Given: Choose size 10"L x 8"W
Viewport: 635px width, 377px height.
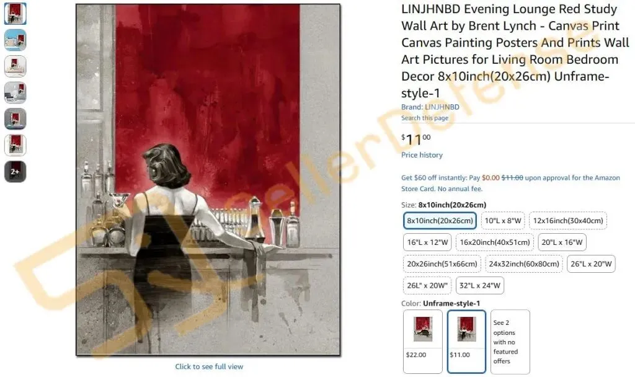Looking at the screenshot, I should [502, 221].
